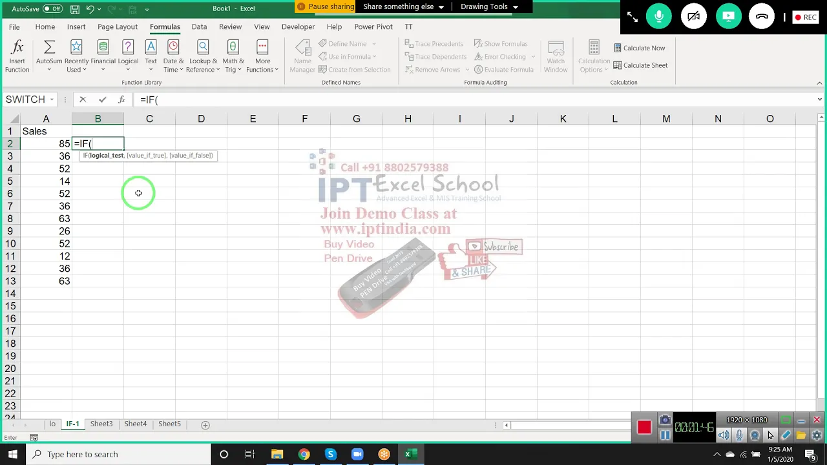This screenshot has height=465, width=827.
Task: Save the workbook with the floppy icon
Action: pyautogui.click(x=75, y=9)
